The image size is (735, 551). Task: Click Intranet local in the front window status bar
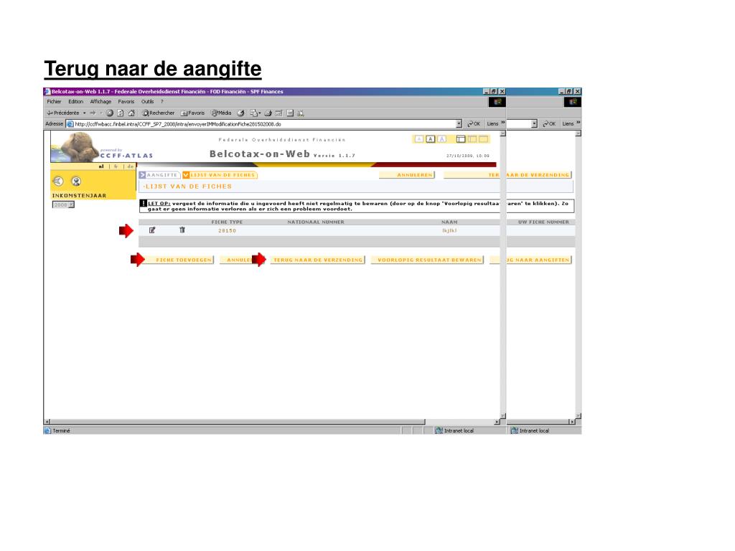459,430
